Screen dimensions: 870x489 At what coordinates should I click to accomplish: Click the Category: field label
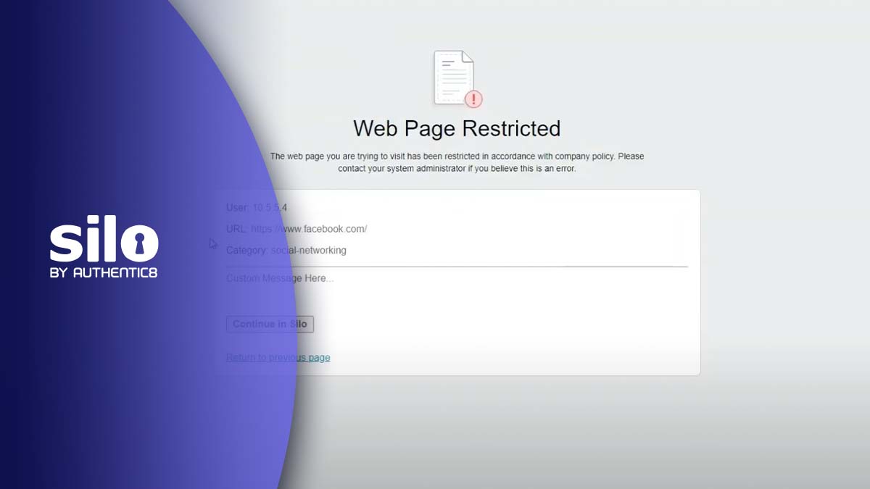247,251
